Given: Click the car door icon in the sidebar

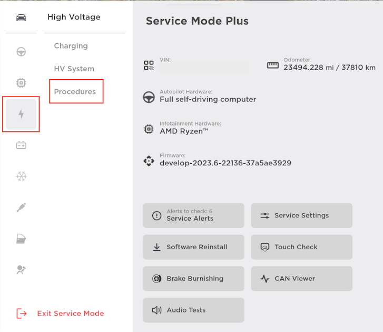Looking at the screenshot, I should pos(21,239).
